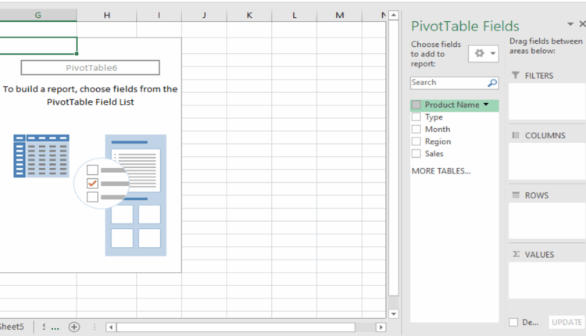Switch to the Sheet5 tab
This screenshot has width=586, height=336.
pyautogui.click(x=11, y=327)
